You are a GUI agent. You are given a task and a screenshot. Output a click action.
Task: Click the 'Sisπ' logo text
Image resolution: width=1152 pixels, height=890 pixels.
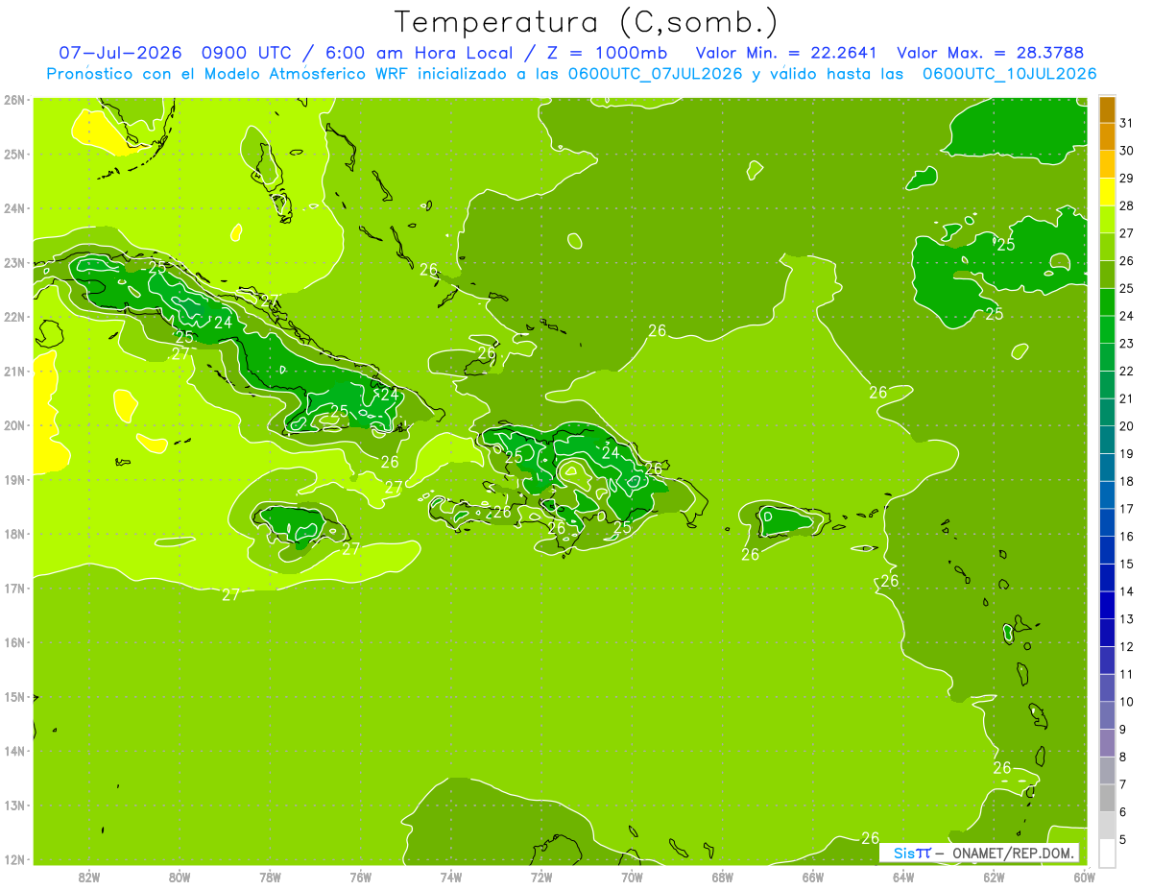912,853
